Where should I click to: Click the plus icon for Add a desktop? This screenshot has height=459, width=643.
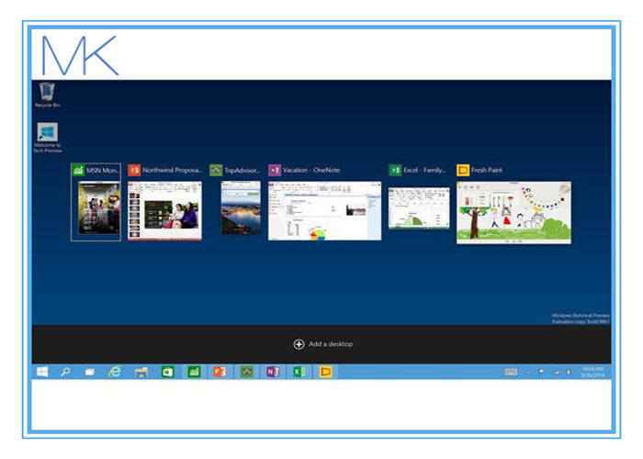[299, 344]
